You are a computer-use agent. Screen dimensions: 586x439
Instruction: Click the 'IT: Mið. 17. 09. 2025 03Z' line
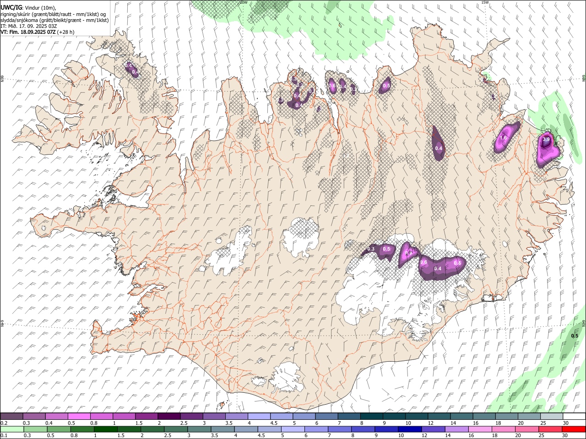point(28,26)
